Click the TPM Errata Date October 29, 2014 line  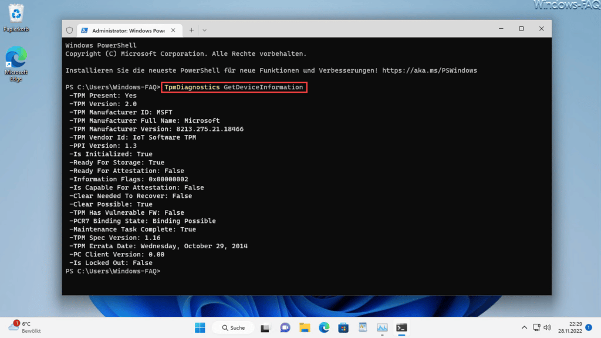[x=158, y=246]
